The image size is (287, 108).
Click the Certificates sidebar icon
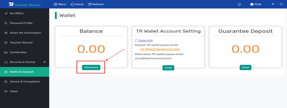6,52
